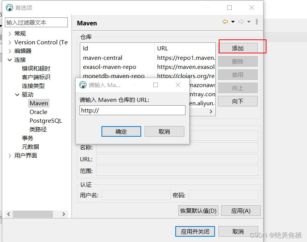Screen dimensions: 307x242
Task: Click the 向下 move down button
Action: coord(238,101)
